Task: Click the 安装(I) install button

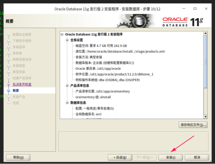Action: point(171,157)
